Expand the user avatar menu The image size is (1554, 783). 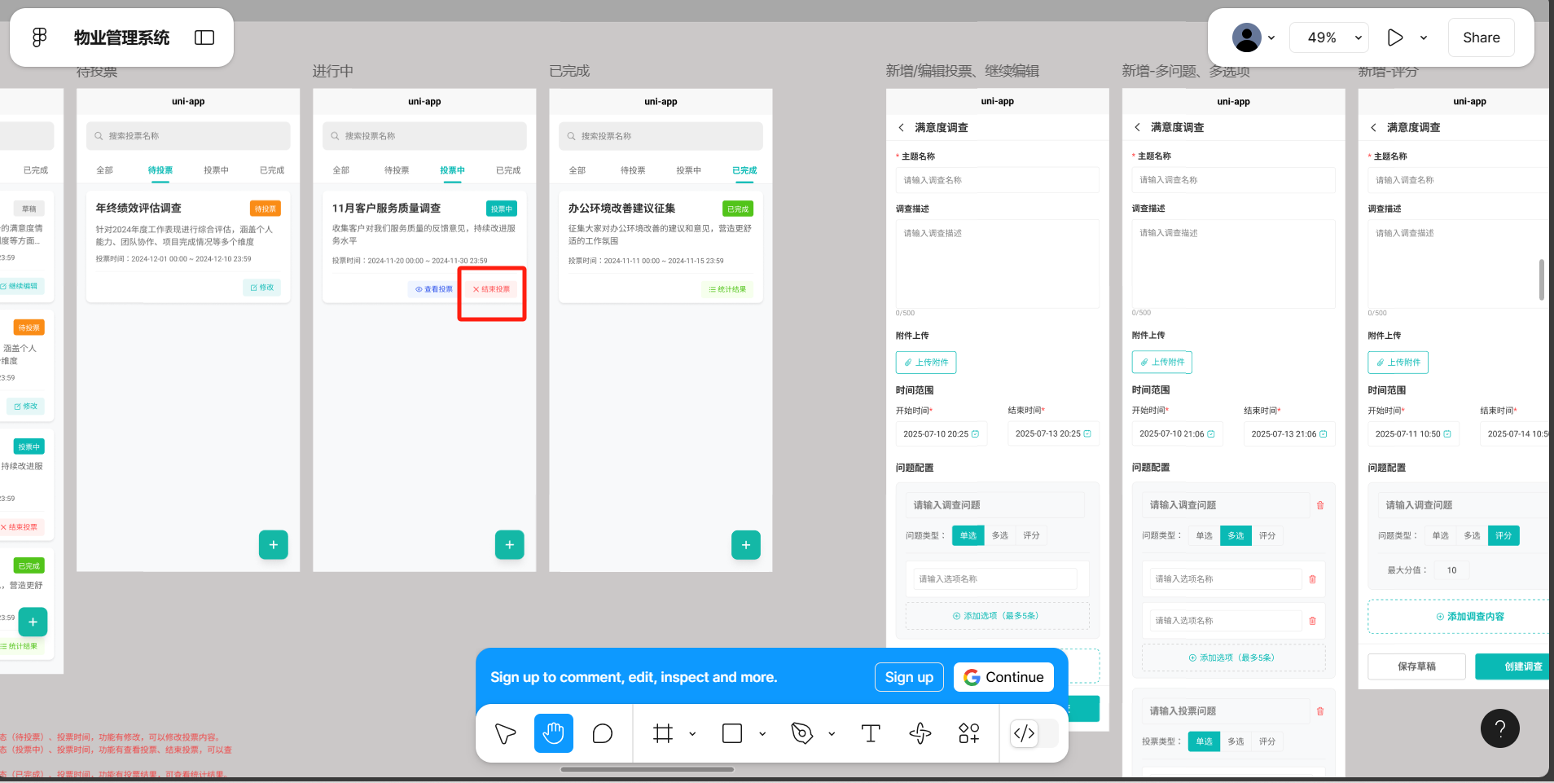click(1254, 37)
